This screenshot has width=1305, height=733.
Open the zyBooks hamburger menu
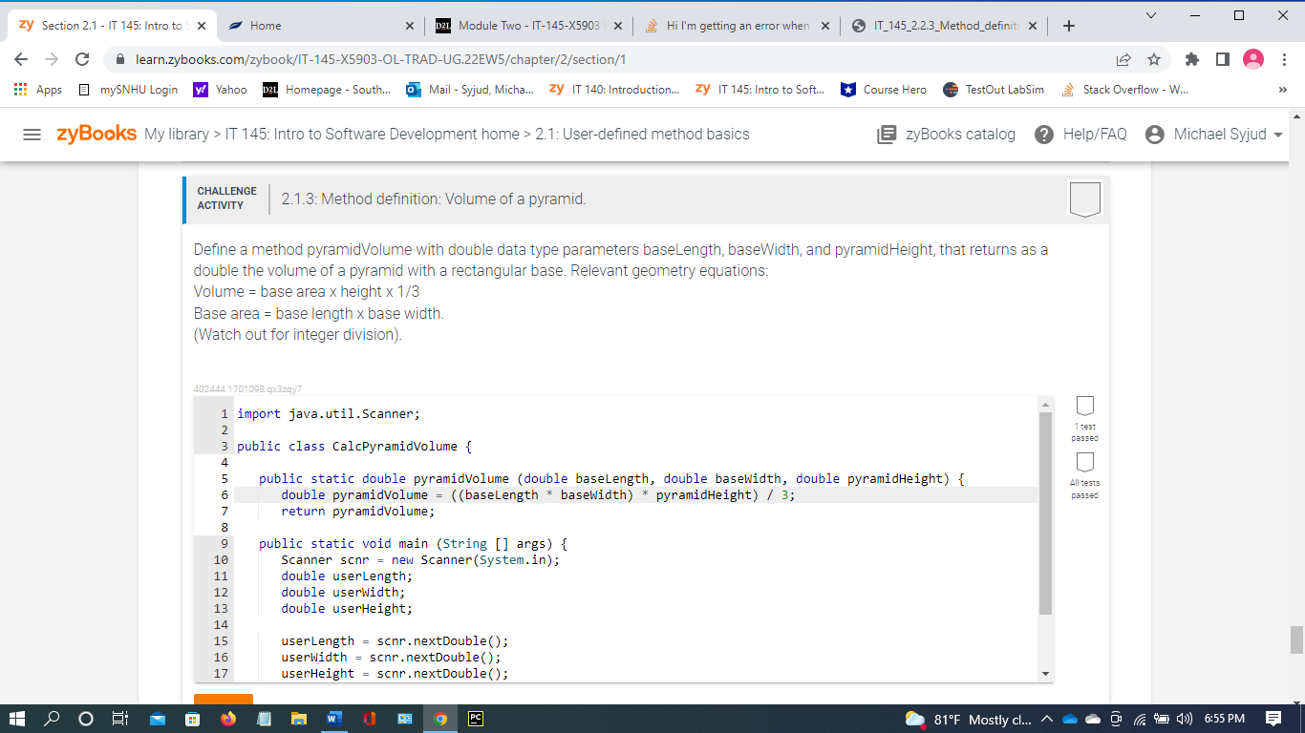tap(32, 134)
